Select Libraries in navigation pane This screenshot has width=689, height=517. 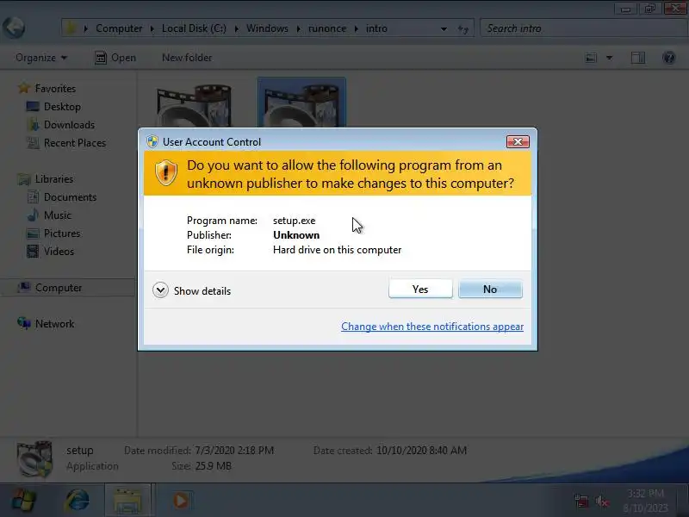(54, 179)
